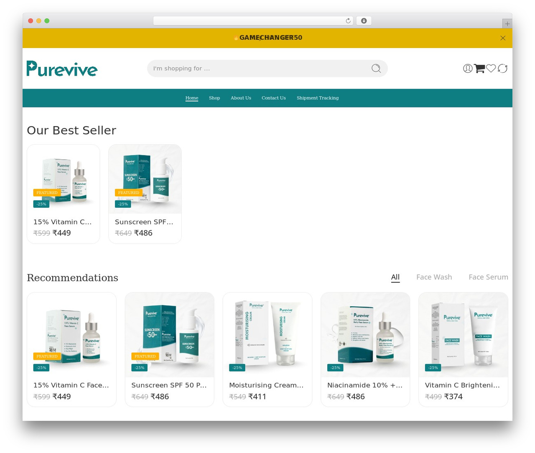The width and height of the screenshot is (535, 453).
Task: Click the 'Our Best Seller' heading
Action: coord(71,130)
